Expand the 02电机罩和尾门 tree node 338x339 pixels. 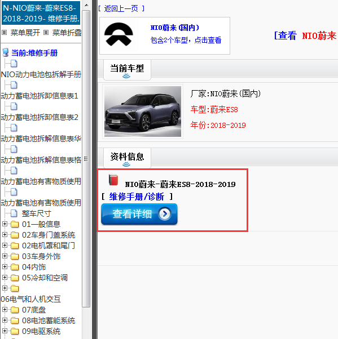tap(5, 246)
